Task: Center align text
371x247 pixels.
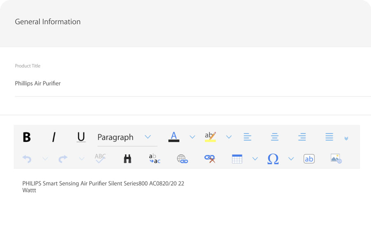Action: point(275,137)
